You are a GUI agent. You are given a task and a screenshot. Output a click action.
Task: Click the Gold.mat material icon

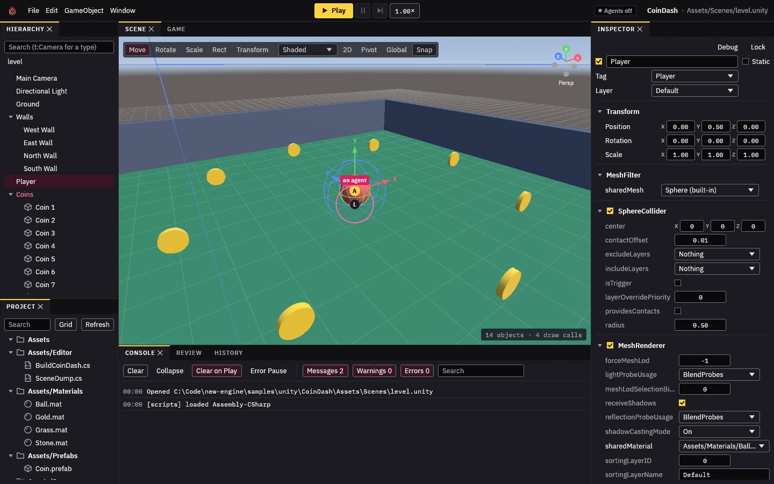coord(28,417)
